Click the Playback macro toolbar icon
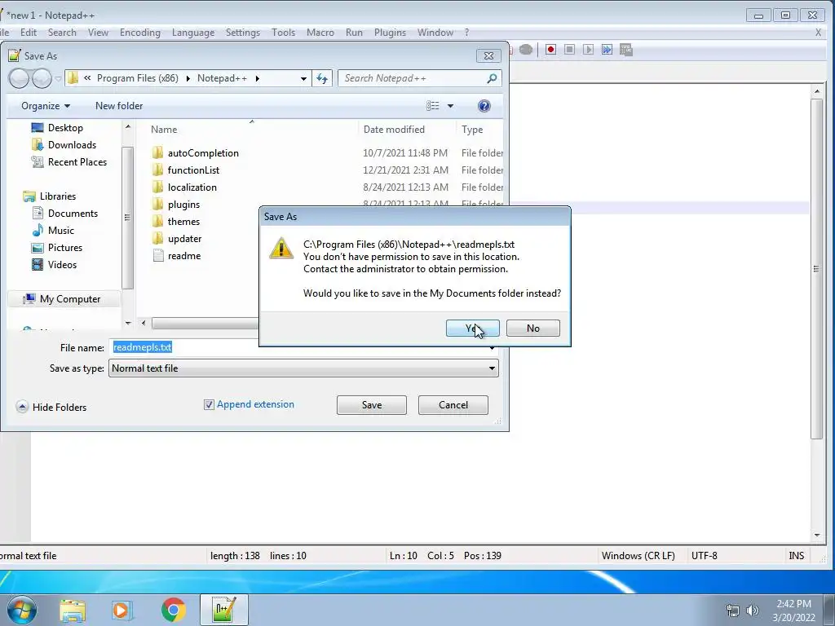Screen dimensions: 835x626 pyautogui.click(x=588, y=50)
